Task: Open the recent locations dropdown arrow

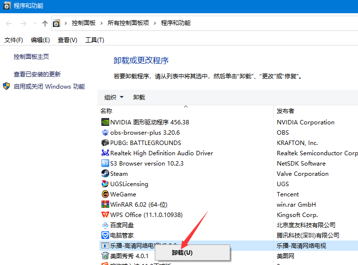Action: 35,24
